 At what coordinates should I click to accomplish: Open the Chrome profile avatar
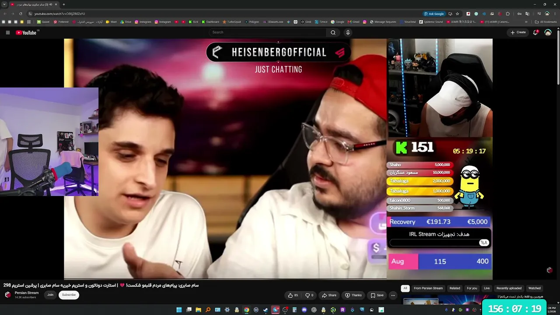click(x=547, y=14)
